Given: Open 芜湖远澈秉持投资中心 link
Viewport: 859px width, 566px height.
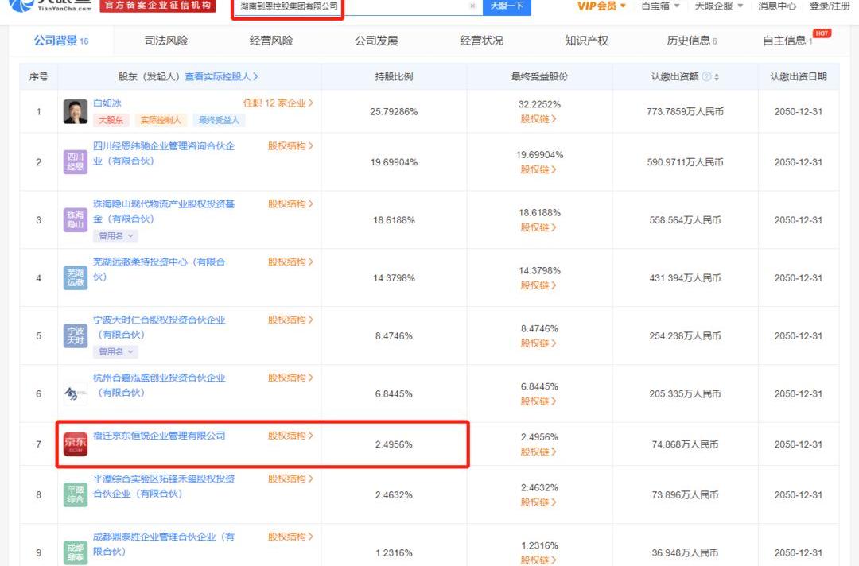Looking at the screenshot, I should 159,269.
